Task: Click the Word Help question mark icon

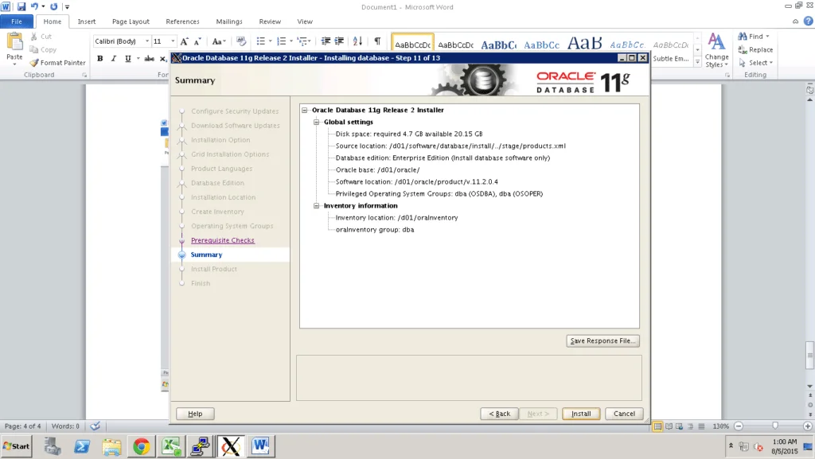Action: click(x=809, y=21)
